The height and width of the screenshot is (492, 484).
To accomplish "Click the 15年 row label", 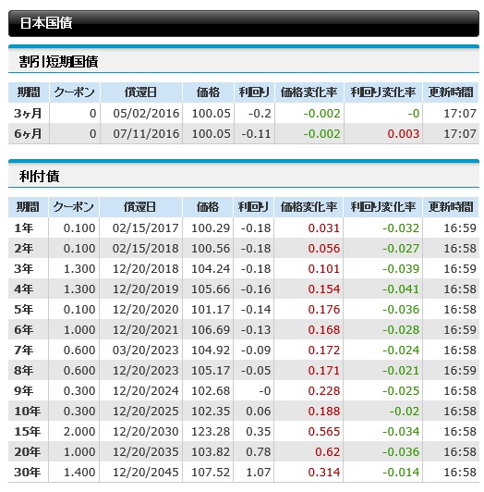I will tap(28, 432).
